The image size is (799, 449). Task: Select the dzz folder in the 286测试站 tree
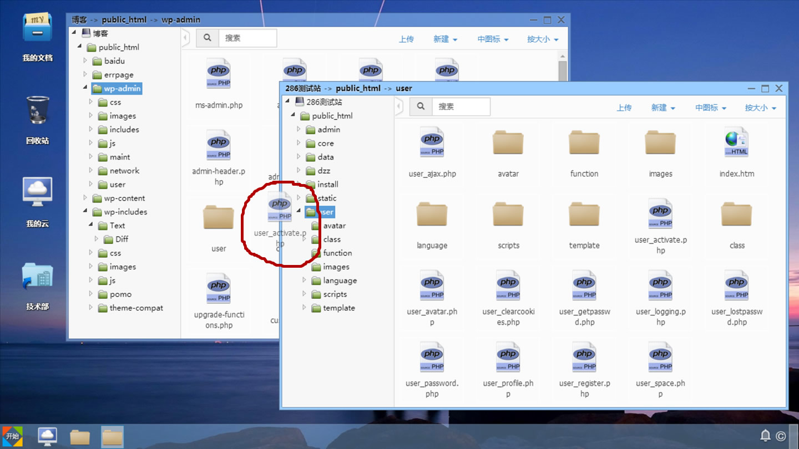pos(323,171)
